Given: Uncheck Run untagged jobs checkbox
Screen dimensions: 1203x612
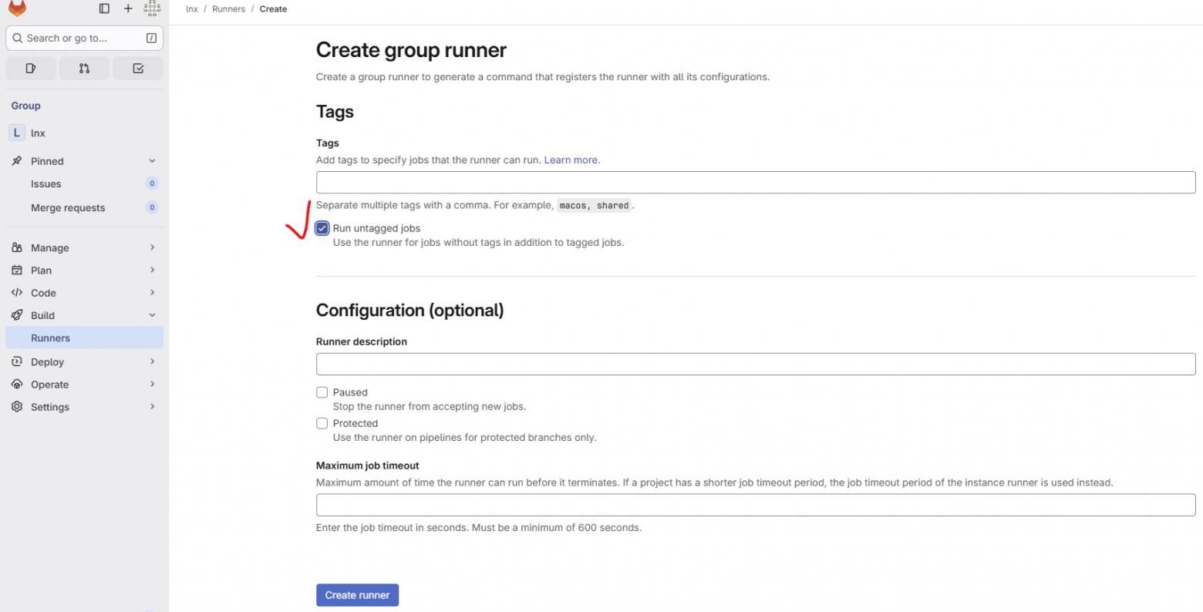Looking at the screenshot, I should [322, 228].
